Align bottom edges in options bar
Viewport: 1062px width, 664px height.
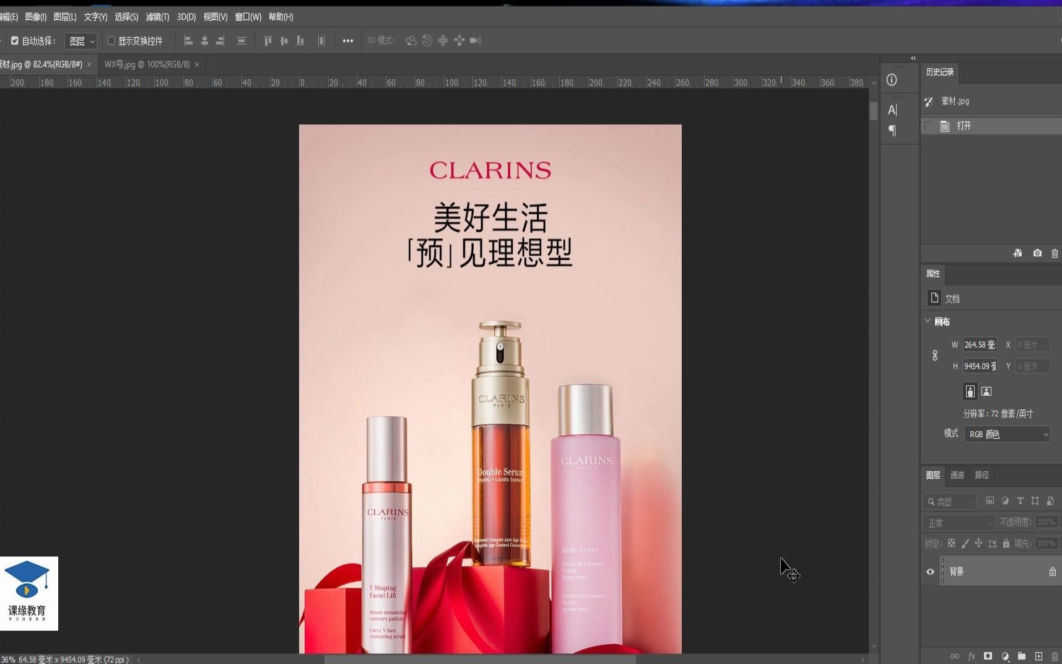(x=300, y=41)
